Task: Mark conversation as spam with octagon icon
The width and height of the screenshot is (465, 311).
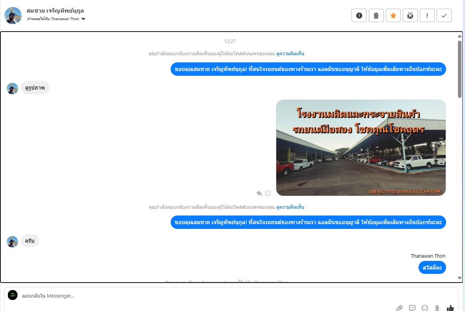Action: [x=359, y=15]
